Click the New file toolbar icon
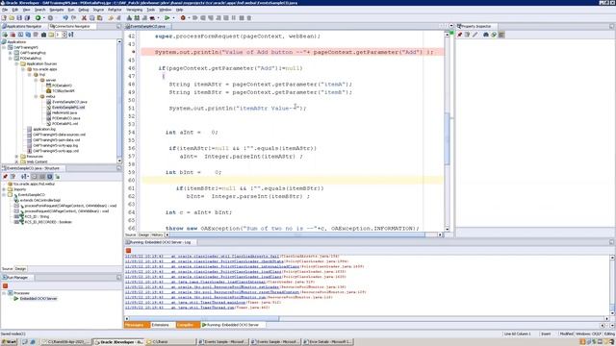616x346 pixels. pyautogui.click(x=4, y=17)
